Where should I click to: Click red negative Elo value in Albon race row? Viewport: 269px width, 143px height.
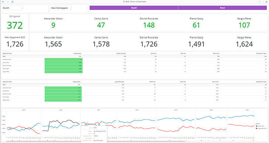pos(265,88)
